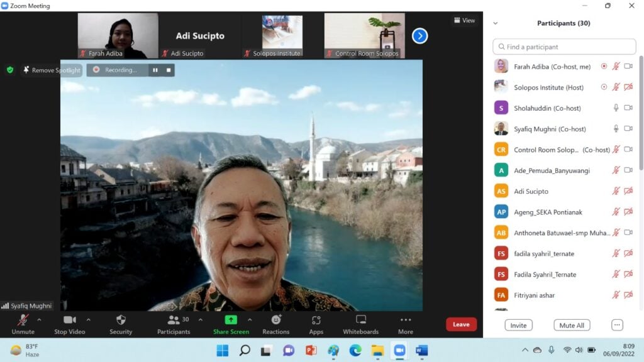Select participant Ade_Pemuda_Banyuwangi
644x362 pixels.
(564, 170)
